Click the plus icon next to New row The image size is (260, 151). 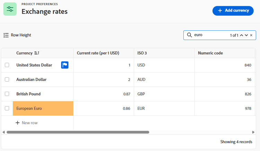pos(18,123)
